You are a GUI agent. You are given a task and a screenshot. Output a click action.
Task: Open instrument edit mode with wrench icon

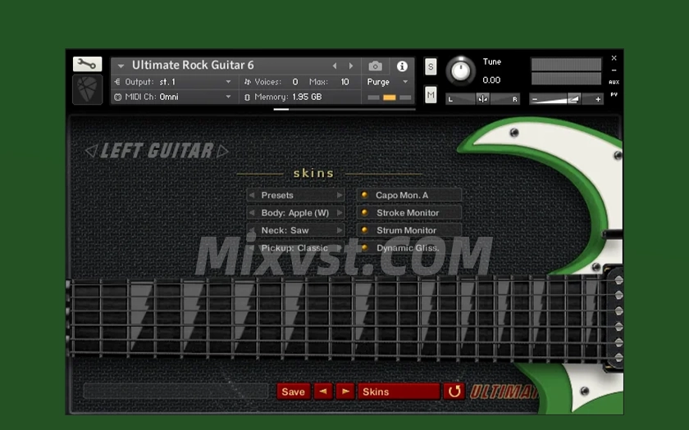coord(87,64)
